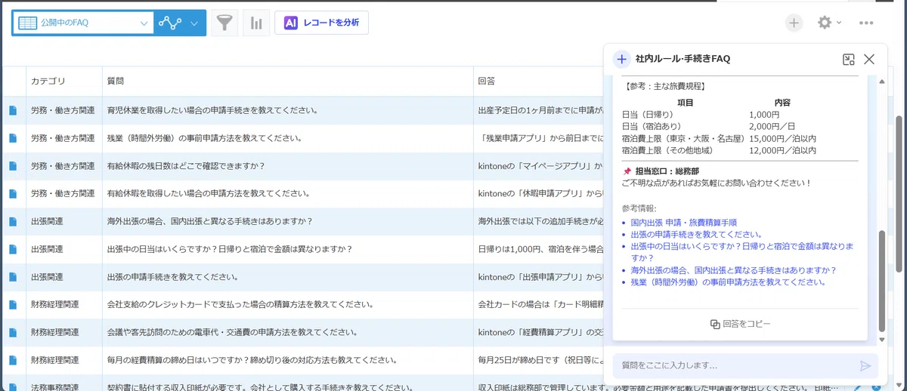Start new chat with plus icon in FAQ panel
Screen dimensions: 907x391
621,59
